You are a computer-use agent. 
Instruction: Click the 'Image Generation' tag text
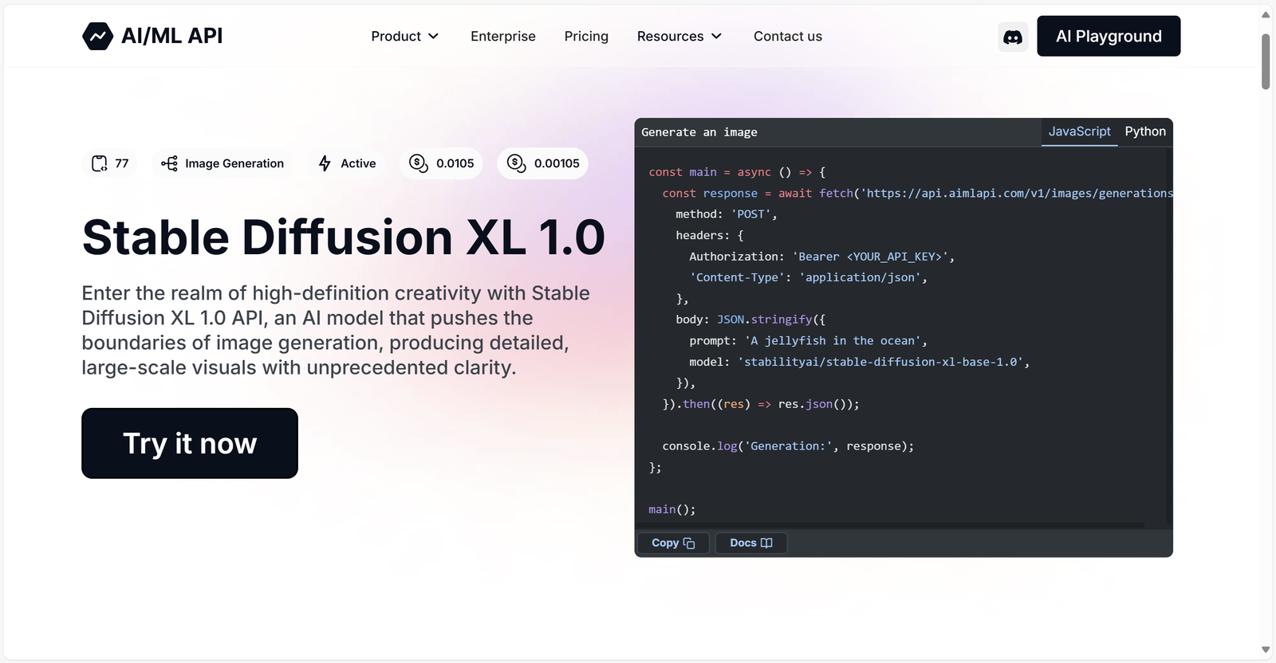click(234, 163)
